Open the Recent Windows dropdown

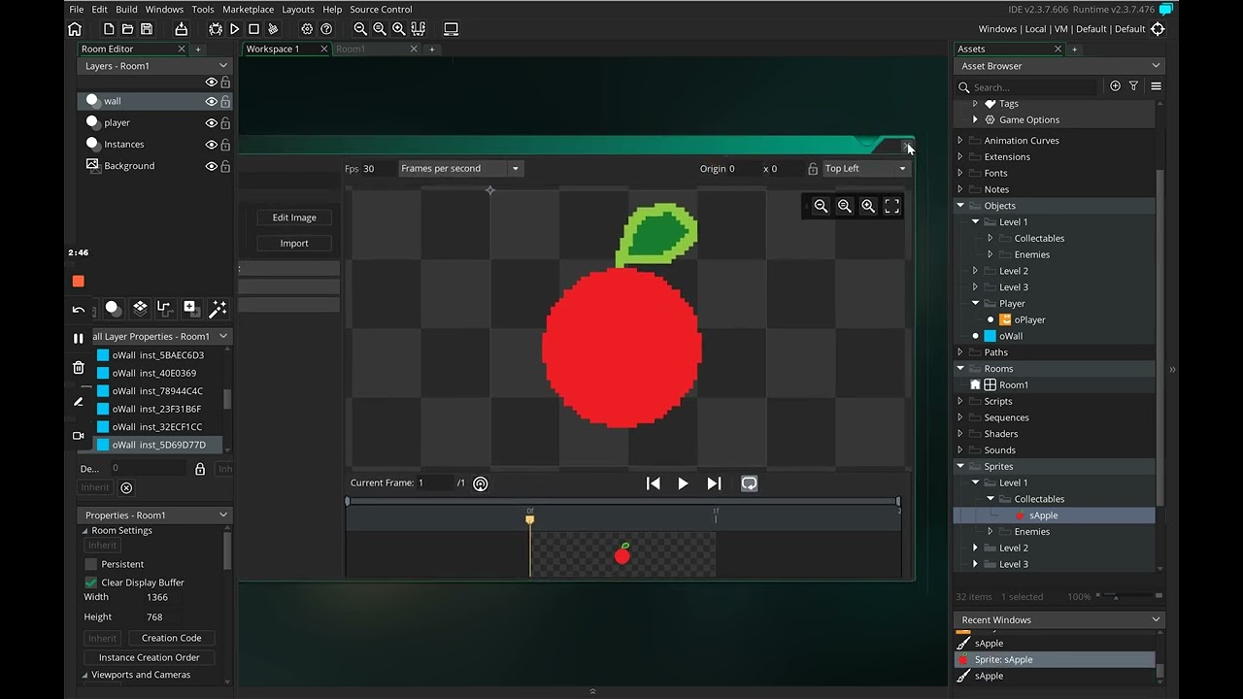pos(1156,619)
